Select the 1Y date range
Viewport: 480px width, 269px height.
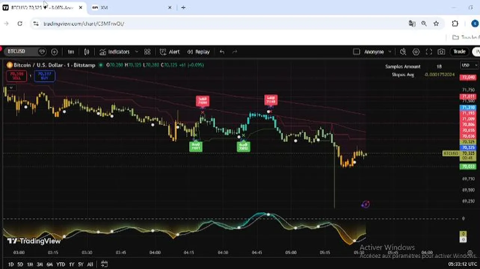(71, 265)
